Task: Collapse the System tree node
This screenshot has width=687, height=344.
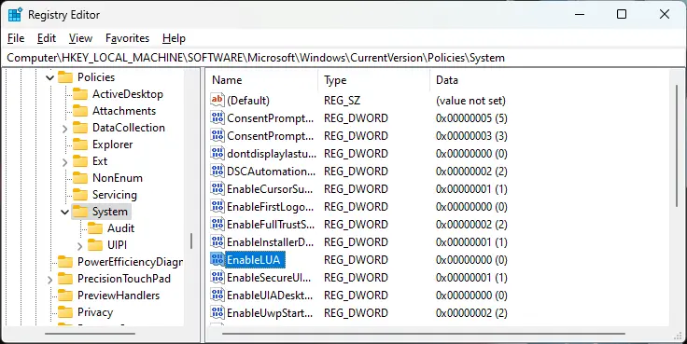Action: [64, 213]
